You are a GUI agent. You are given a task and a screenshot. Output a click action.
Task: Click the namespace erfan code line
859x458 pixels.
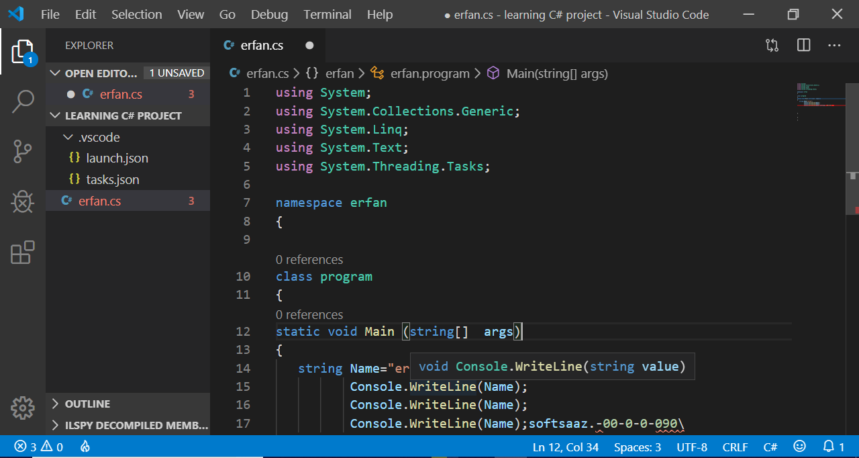[x=332, y=202]
